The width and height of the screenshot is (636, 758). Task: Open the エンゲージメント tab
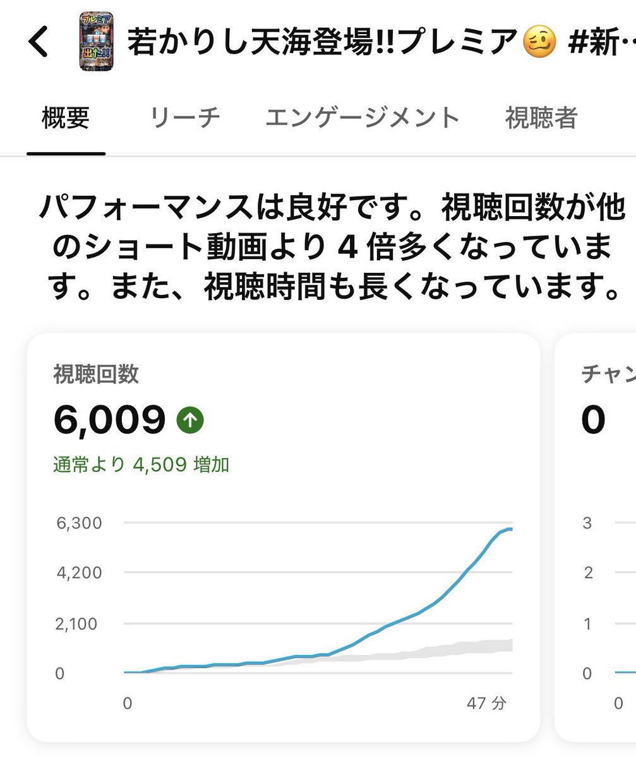[363, 118]
